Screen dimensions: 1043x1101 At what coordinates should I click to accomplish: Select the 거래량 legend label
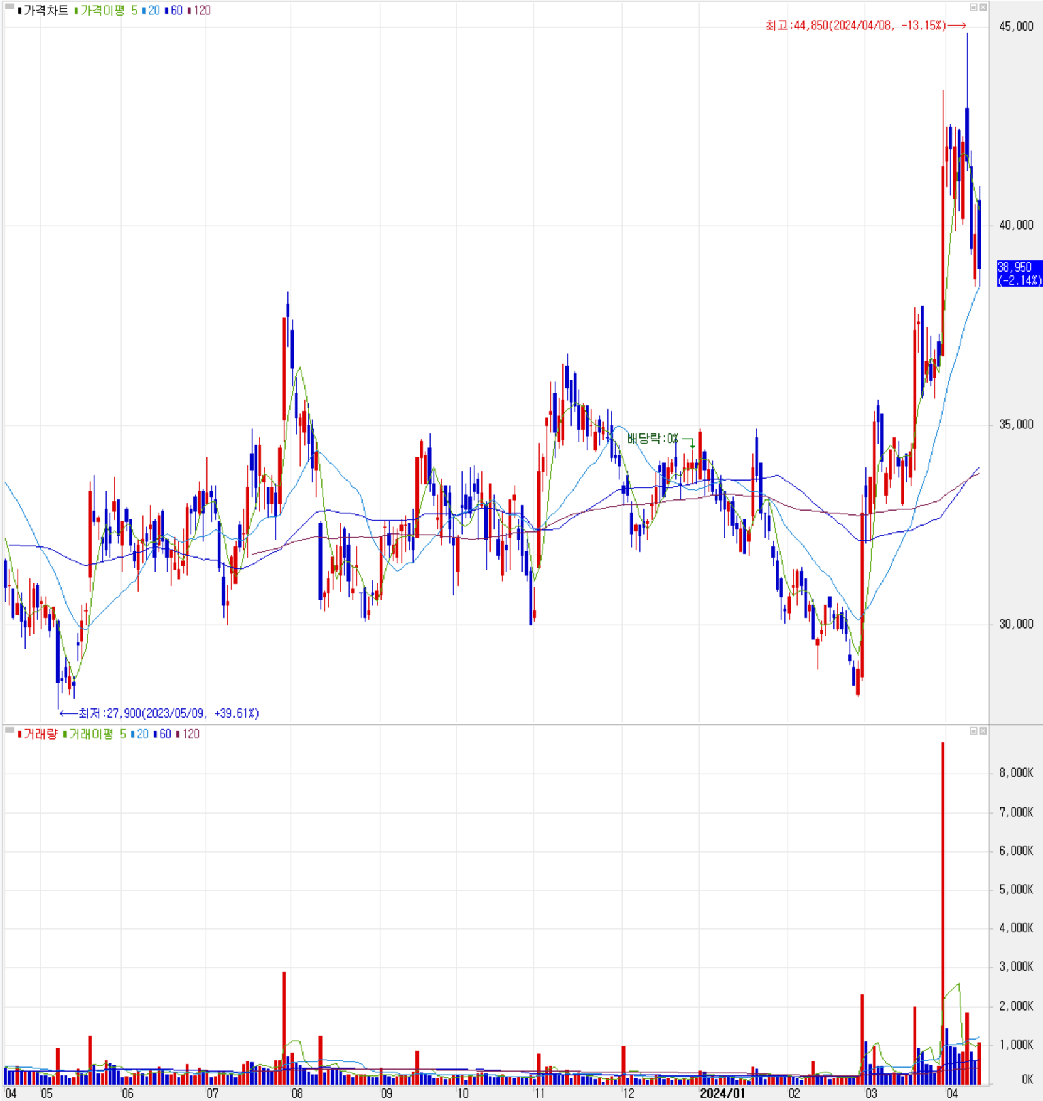pyautogui.click(x=38, y=734)
